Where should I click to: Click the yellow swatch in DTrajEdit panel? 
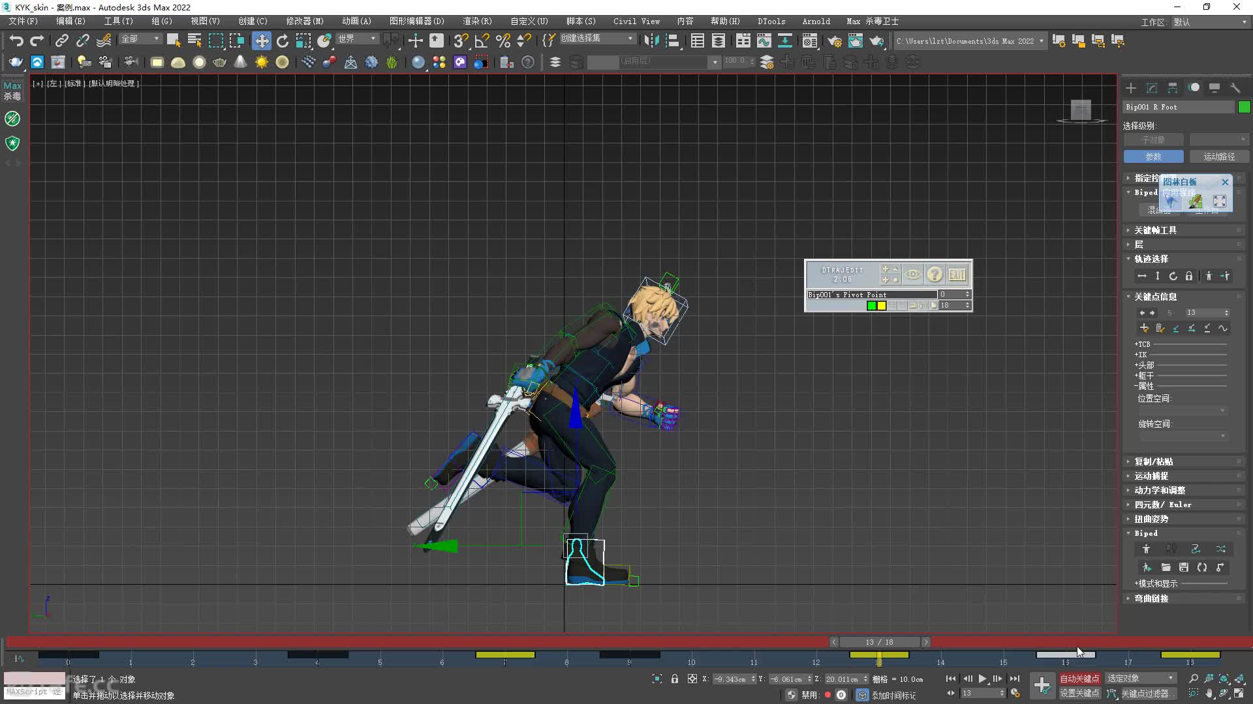coord(882,306)
